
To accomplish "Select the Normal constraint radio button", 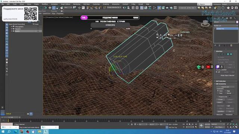I will tap(226, 93).
